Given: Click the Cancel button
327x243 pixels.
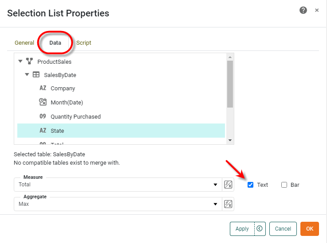Looking at the screenshot, I should point(283,229).
